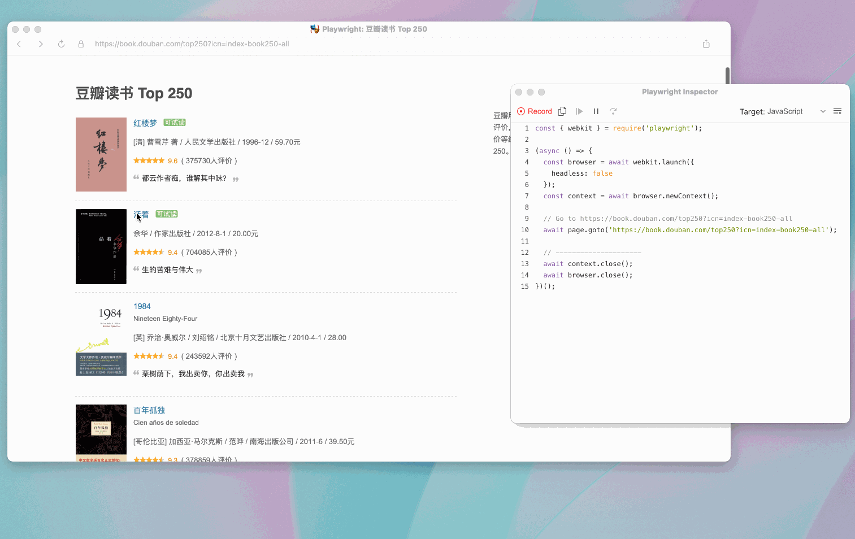Screen dimensions: 855x539
Task: Click the 红楼梦 cover thumbnail
Action: 101,154
